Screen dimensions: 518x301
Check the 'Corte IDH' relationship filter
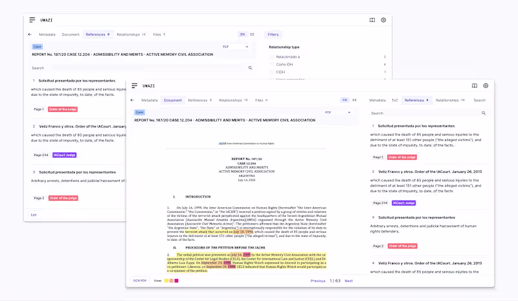pos(272,65)
